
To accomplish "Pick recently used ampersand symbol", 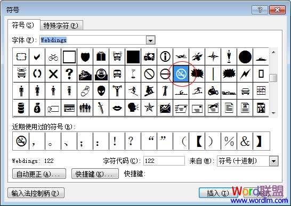I will tap(245, 141).
